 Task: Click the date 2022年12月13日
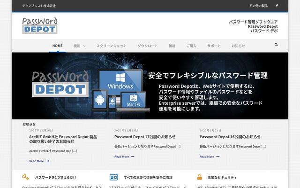tap(126, 130)
